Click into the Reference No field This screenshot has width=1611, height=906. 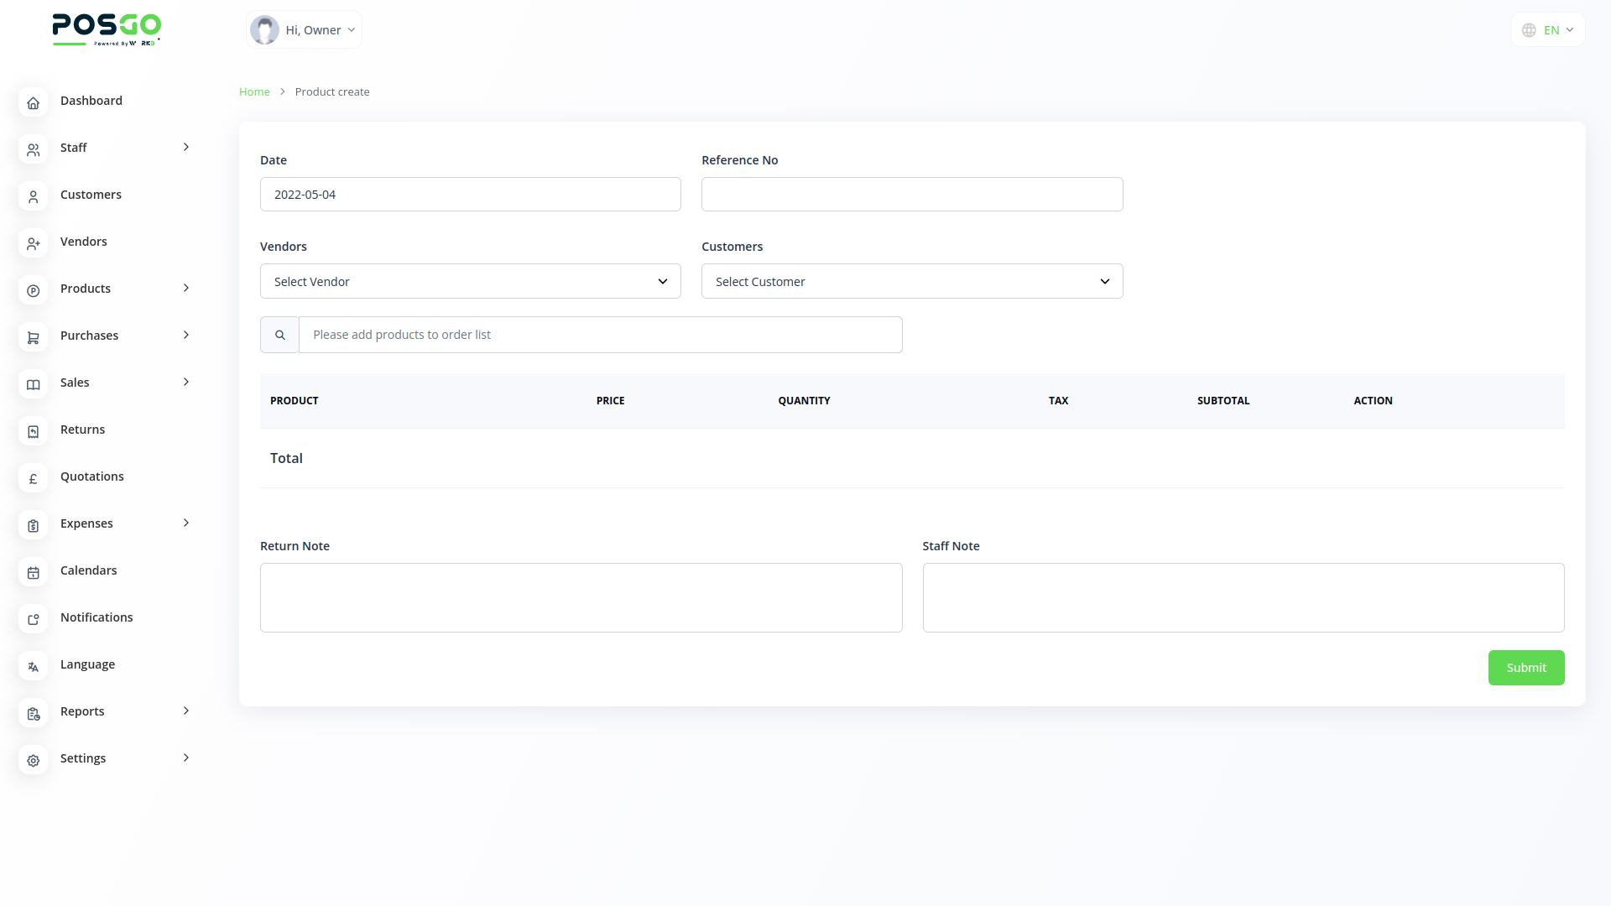point(911,195)
